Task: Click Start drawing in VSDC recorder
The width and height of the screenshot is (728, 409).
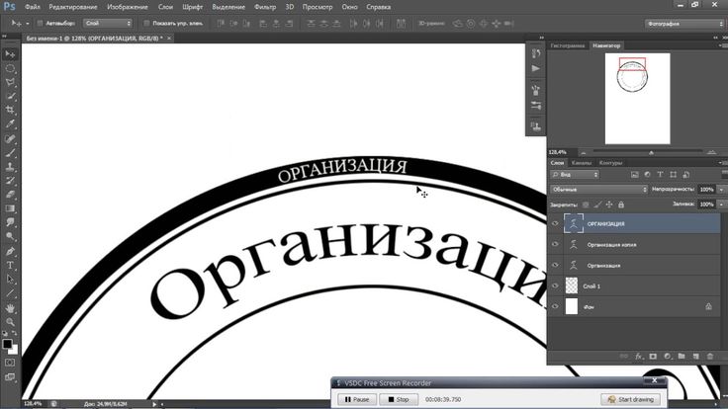Action: click(x=630, y=399)
